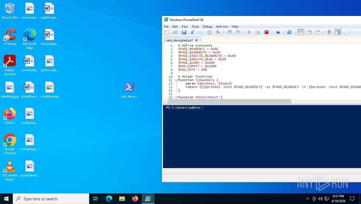Select the listsallowe Word document icon
The image size is (361, 204).
29,90
